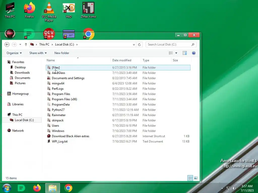Sort by Size column header
258x193 pixels.
coord(181,60)
